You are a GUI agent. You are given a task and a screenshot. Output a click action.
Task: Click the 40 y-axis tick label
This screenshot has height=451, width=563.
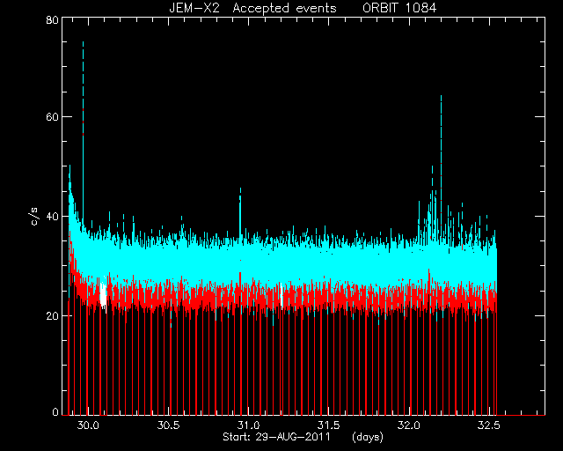(x=52, y=216)
